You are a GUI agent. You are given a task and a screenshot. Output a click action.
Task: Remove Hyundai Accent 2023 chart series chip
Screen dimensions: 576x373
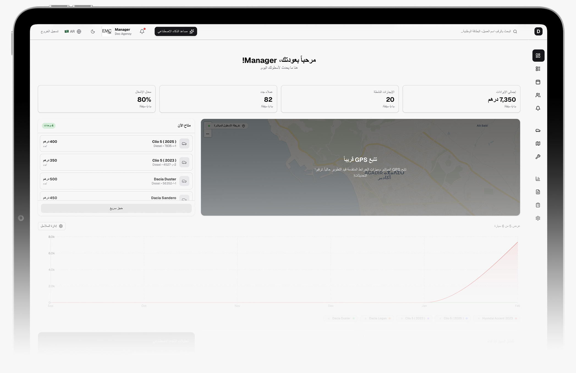pyautogui.click(x=479, y=318)
